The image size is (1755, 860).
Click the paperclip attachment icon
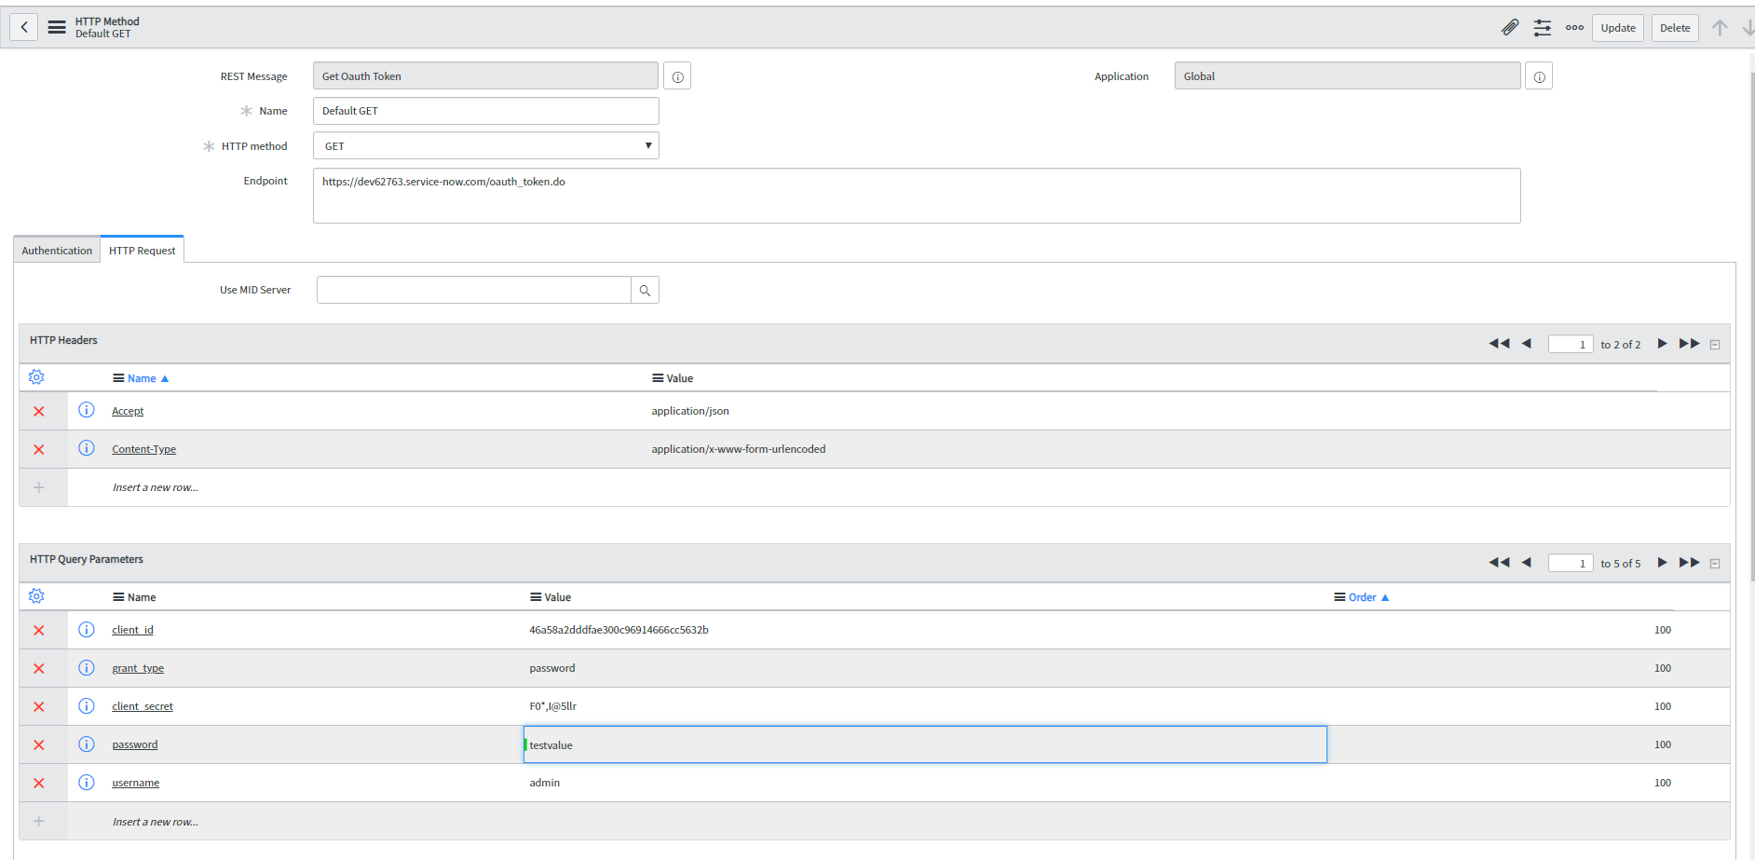point(1509,27)
